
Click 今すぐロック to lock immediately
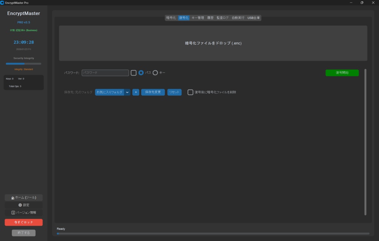pos(23,222)
